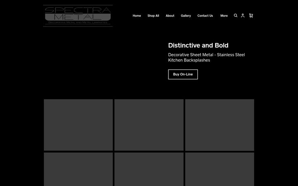The image size is (298, 186).
Task: Click the Buy On-Line button
Action: (x=183, y=74)
